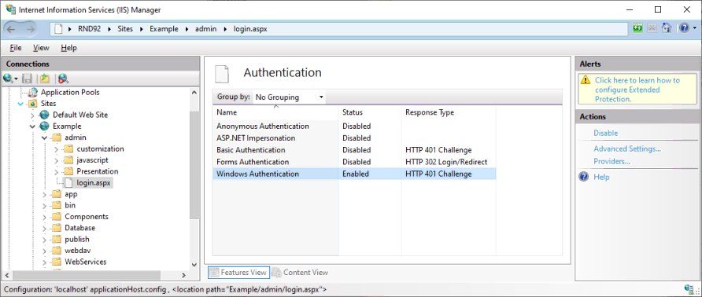Select the webdav folder in tree
The height and width of the screenshot is (297, 702).
[x=77, y=251]
